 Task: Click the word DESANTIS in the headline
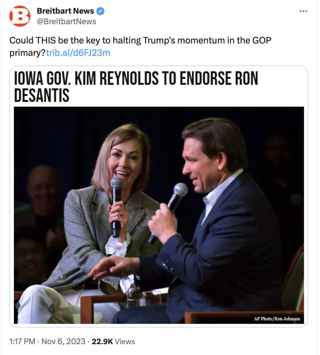[x=42, y=96]
